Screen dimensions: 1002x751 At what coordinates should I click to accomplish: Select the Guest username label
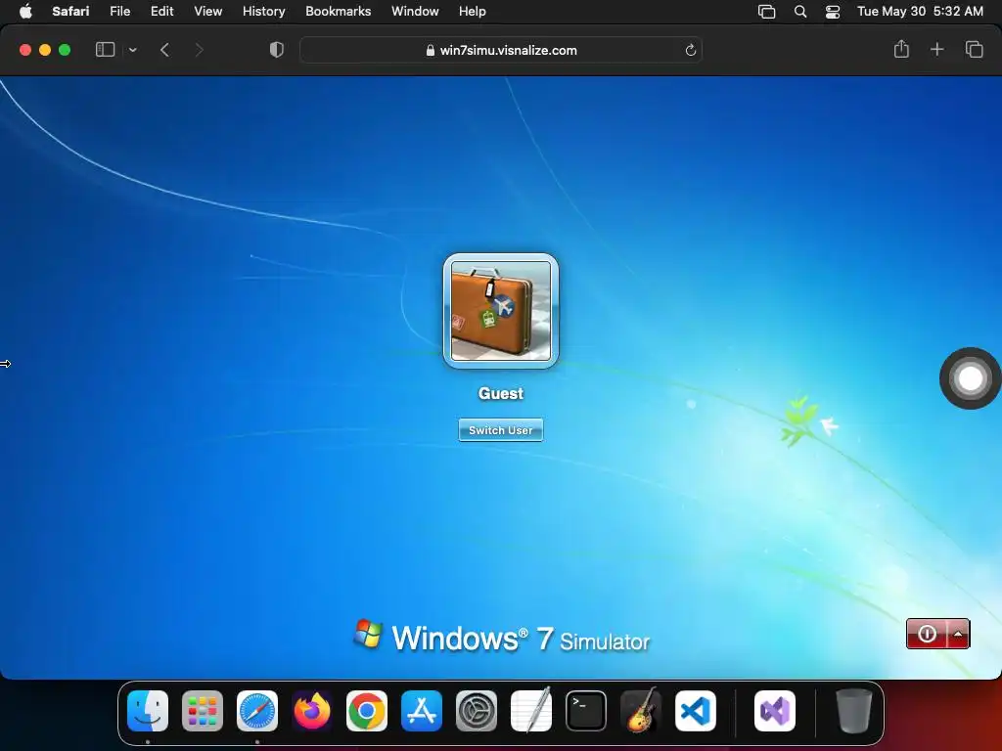[501, 393]
